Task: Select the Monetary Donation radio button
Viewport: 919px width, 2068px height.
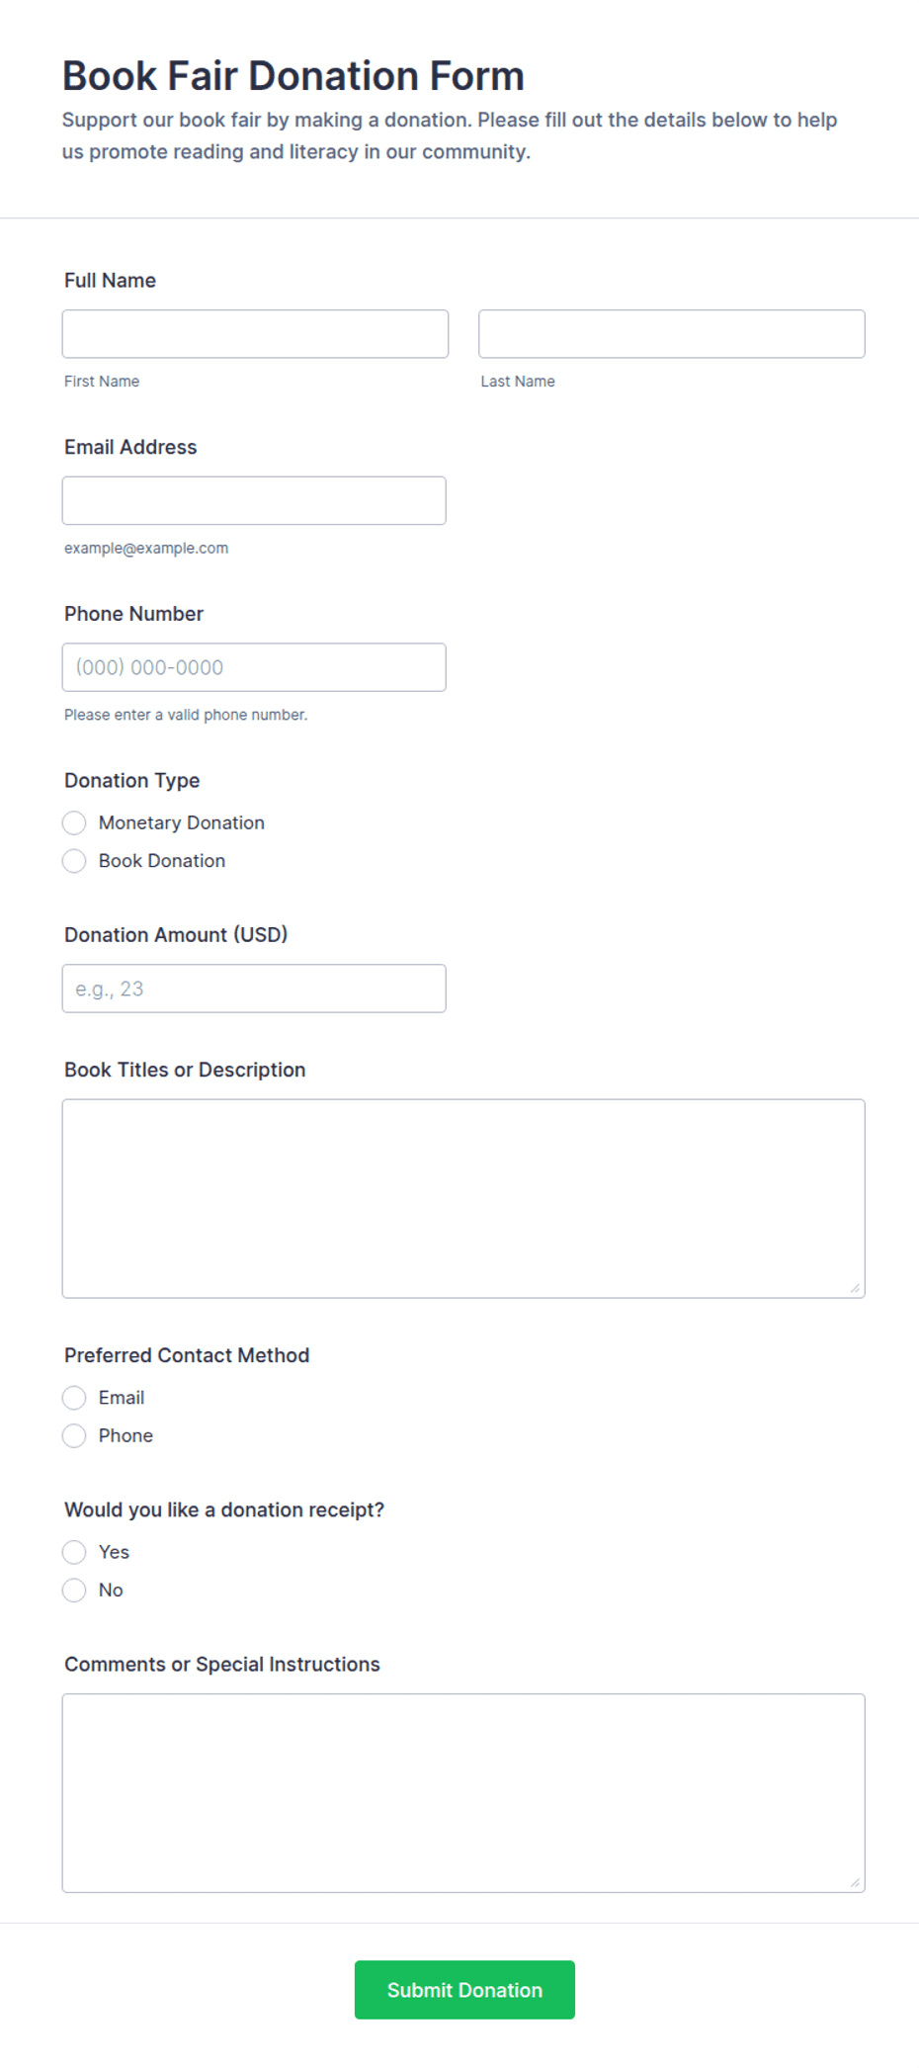Action: click(74, 822)
